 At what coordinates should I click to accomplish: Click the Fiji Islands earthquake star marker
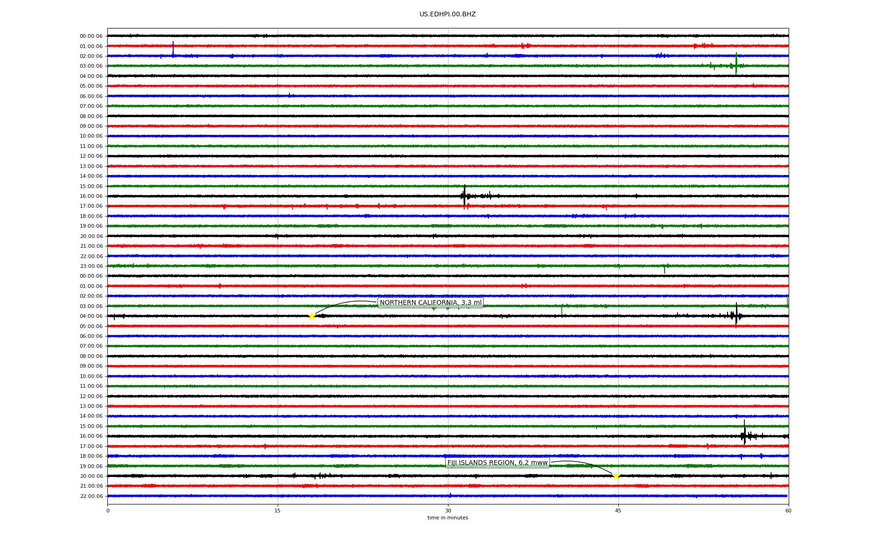coord(616,476)
